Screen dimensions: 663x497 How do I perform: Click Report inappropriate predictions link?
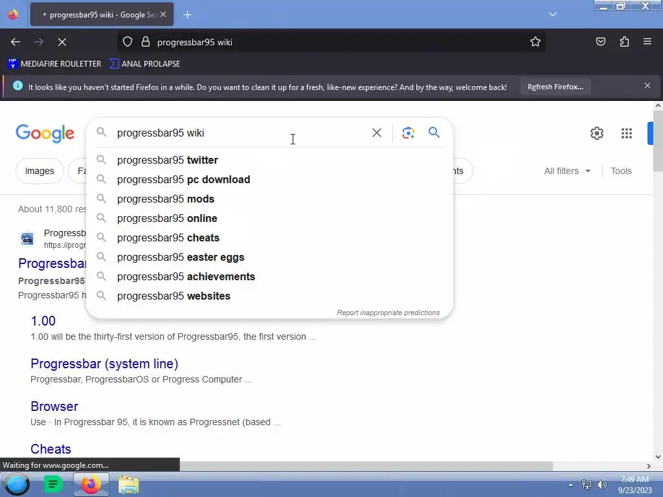tap(388, 313)
